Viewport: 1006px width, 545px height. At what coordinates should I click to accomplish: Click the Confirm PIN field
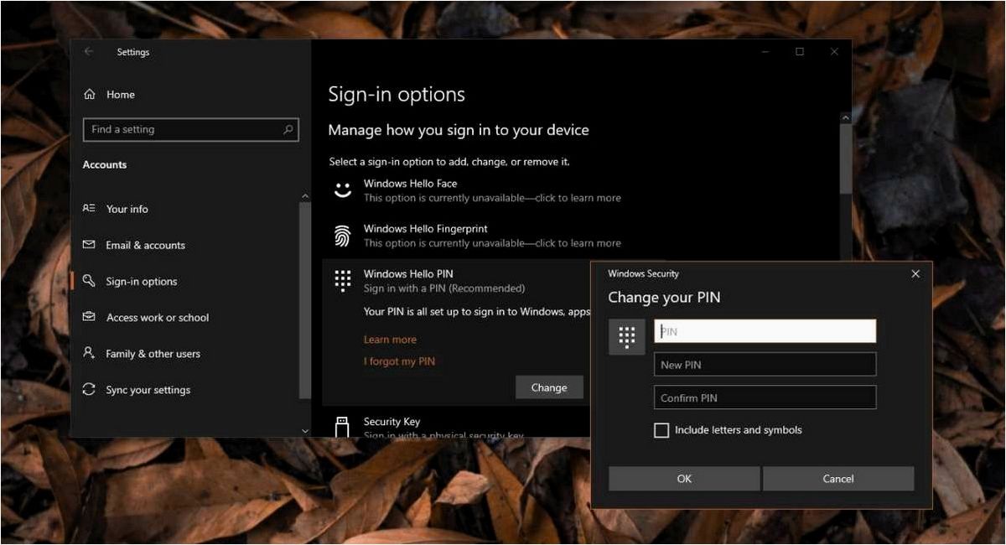pos(765,397)
